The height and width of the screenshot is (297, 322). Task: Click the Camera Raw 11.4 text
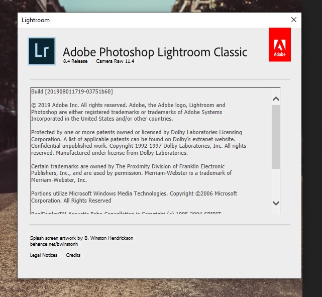(x=115, y=61)
